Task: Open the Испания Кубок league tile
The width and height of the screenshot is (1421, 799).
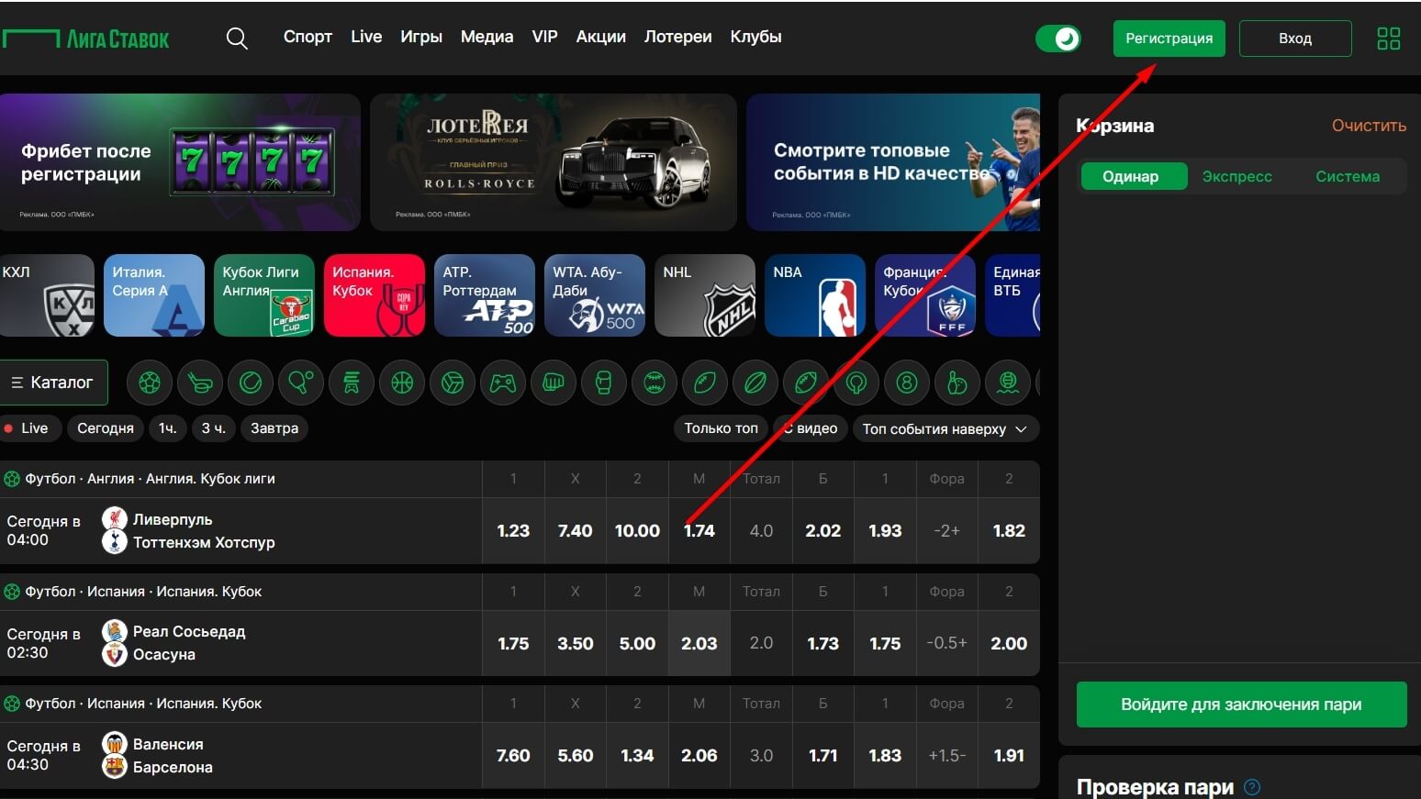Action: [375, 295]
